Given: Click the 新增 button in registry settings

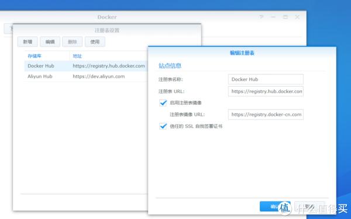Looking at the screenshot, I should 27,42.
